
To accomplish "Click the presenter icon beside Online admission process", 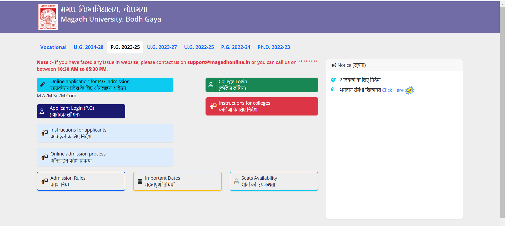I will click(45, 157).
